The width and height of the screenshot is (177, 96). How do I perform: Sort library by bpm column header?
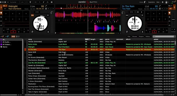tap(88, 39)
